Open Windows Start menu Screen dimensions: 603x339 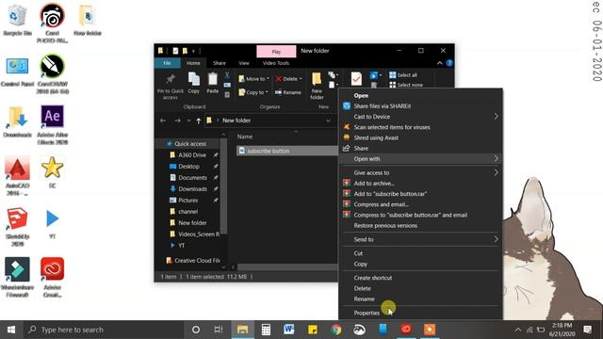click(11, 330)
